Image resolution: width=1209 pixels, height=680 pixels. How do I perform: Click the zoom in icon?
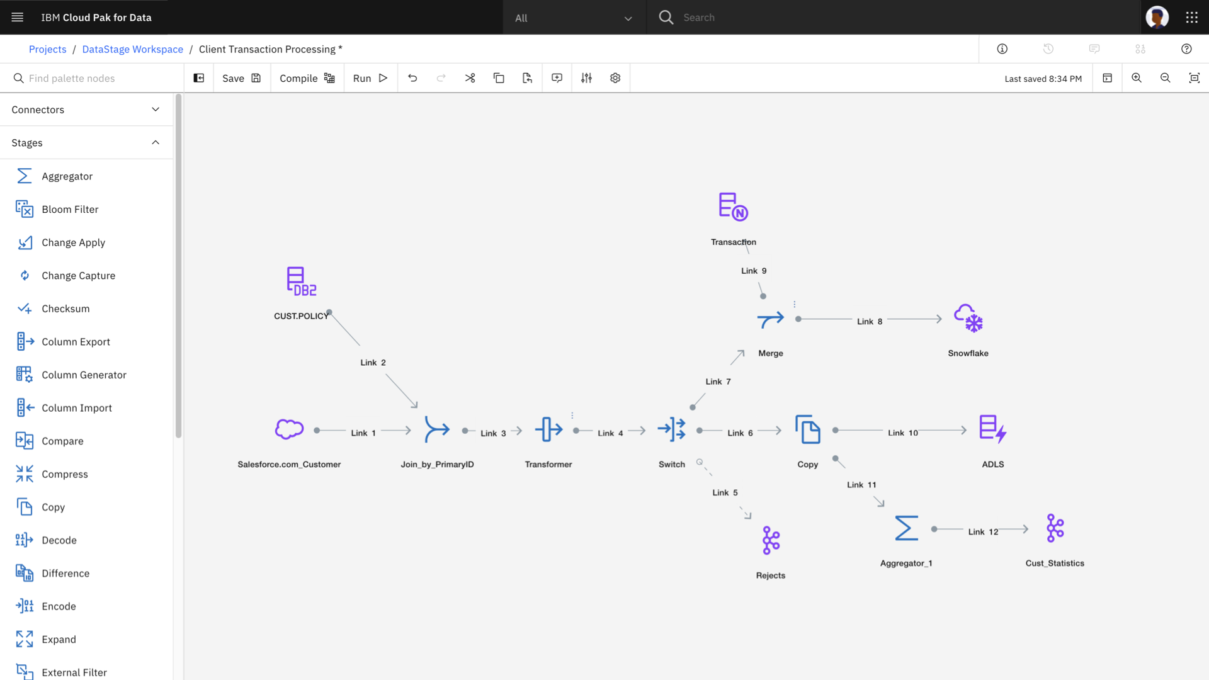point(1137,78)
